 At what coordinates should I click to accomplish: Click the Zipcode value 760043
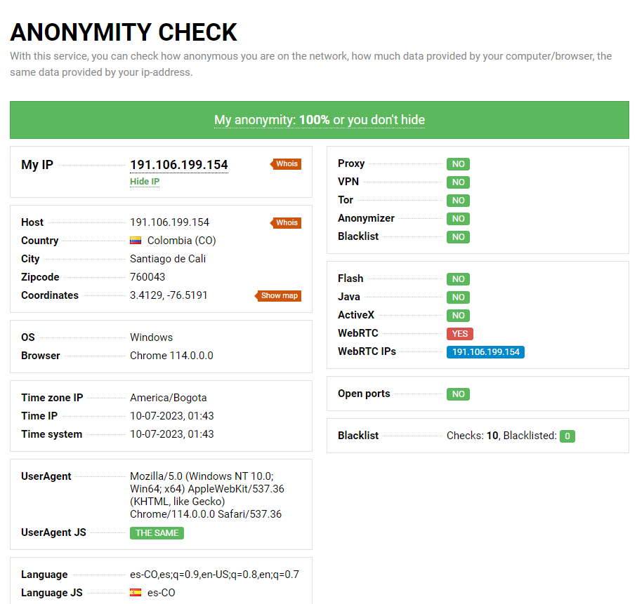click(x=147, y=277)
